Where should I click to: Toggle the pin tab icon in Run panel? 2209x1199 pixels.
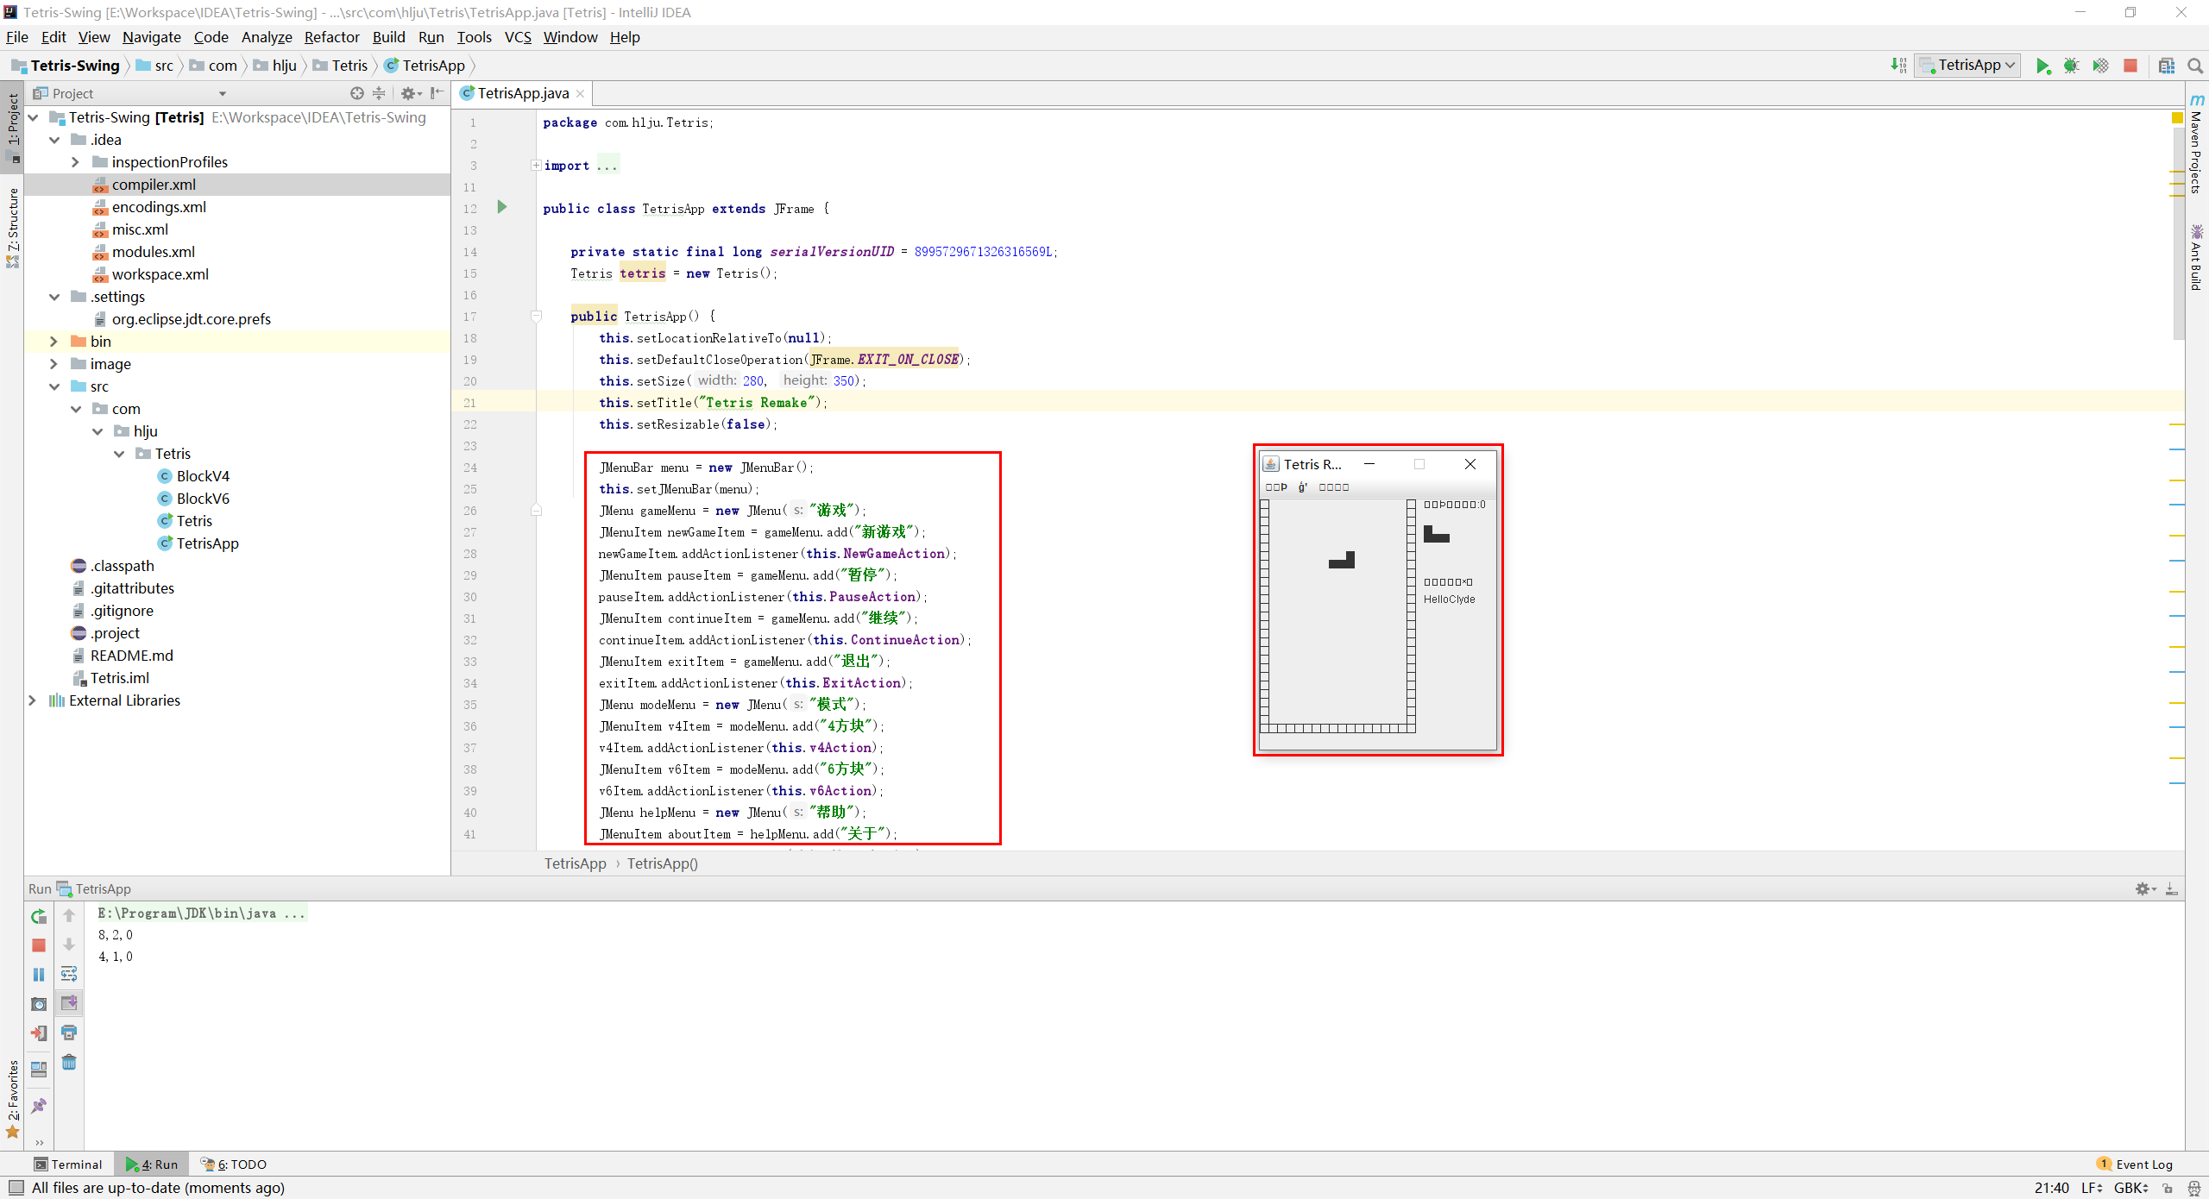[39, 1106]
